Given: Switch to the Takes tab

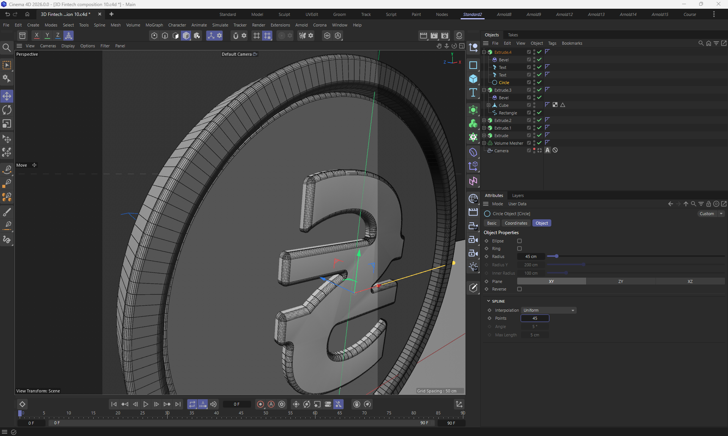Looking at the screenshot, I should click(513, 35).
